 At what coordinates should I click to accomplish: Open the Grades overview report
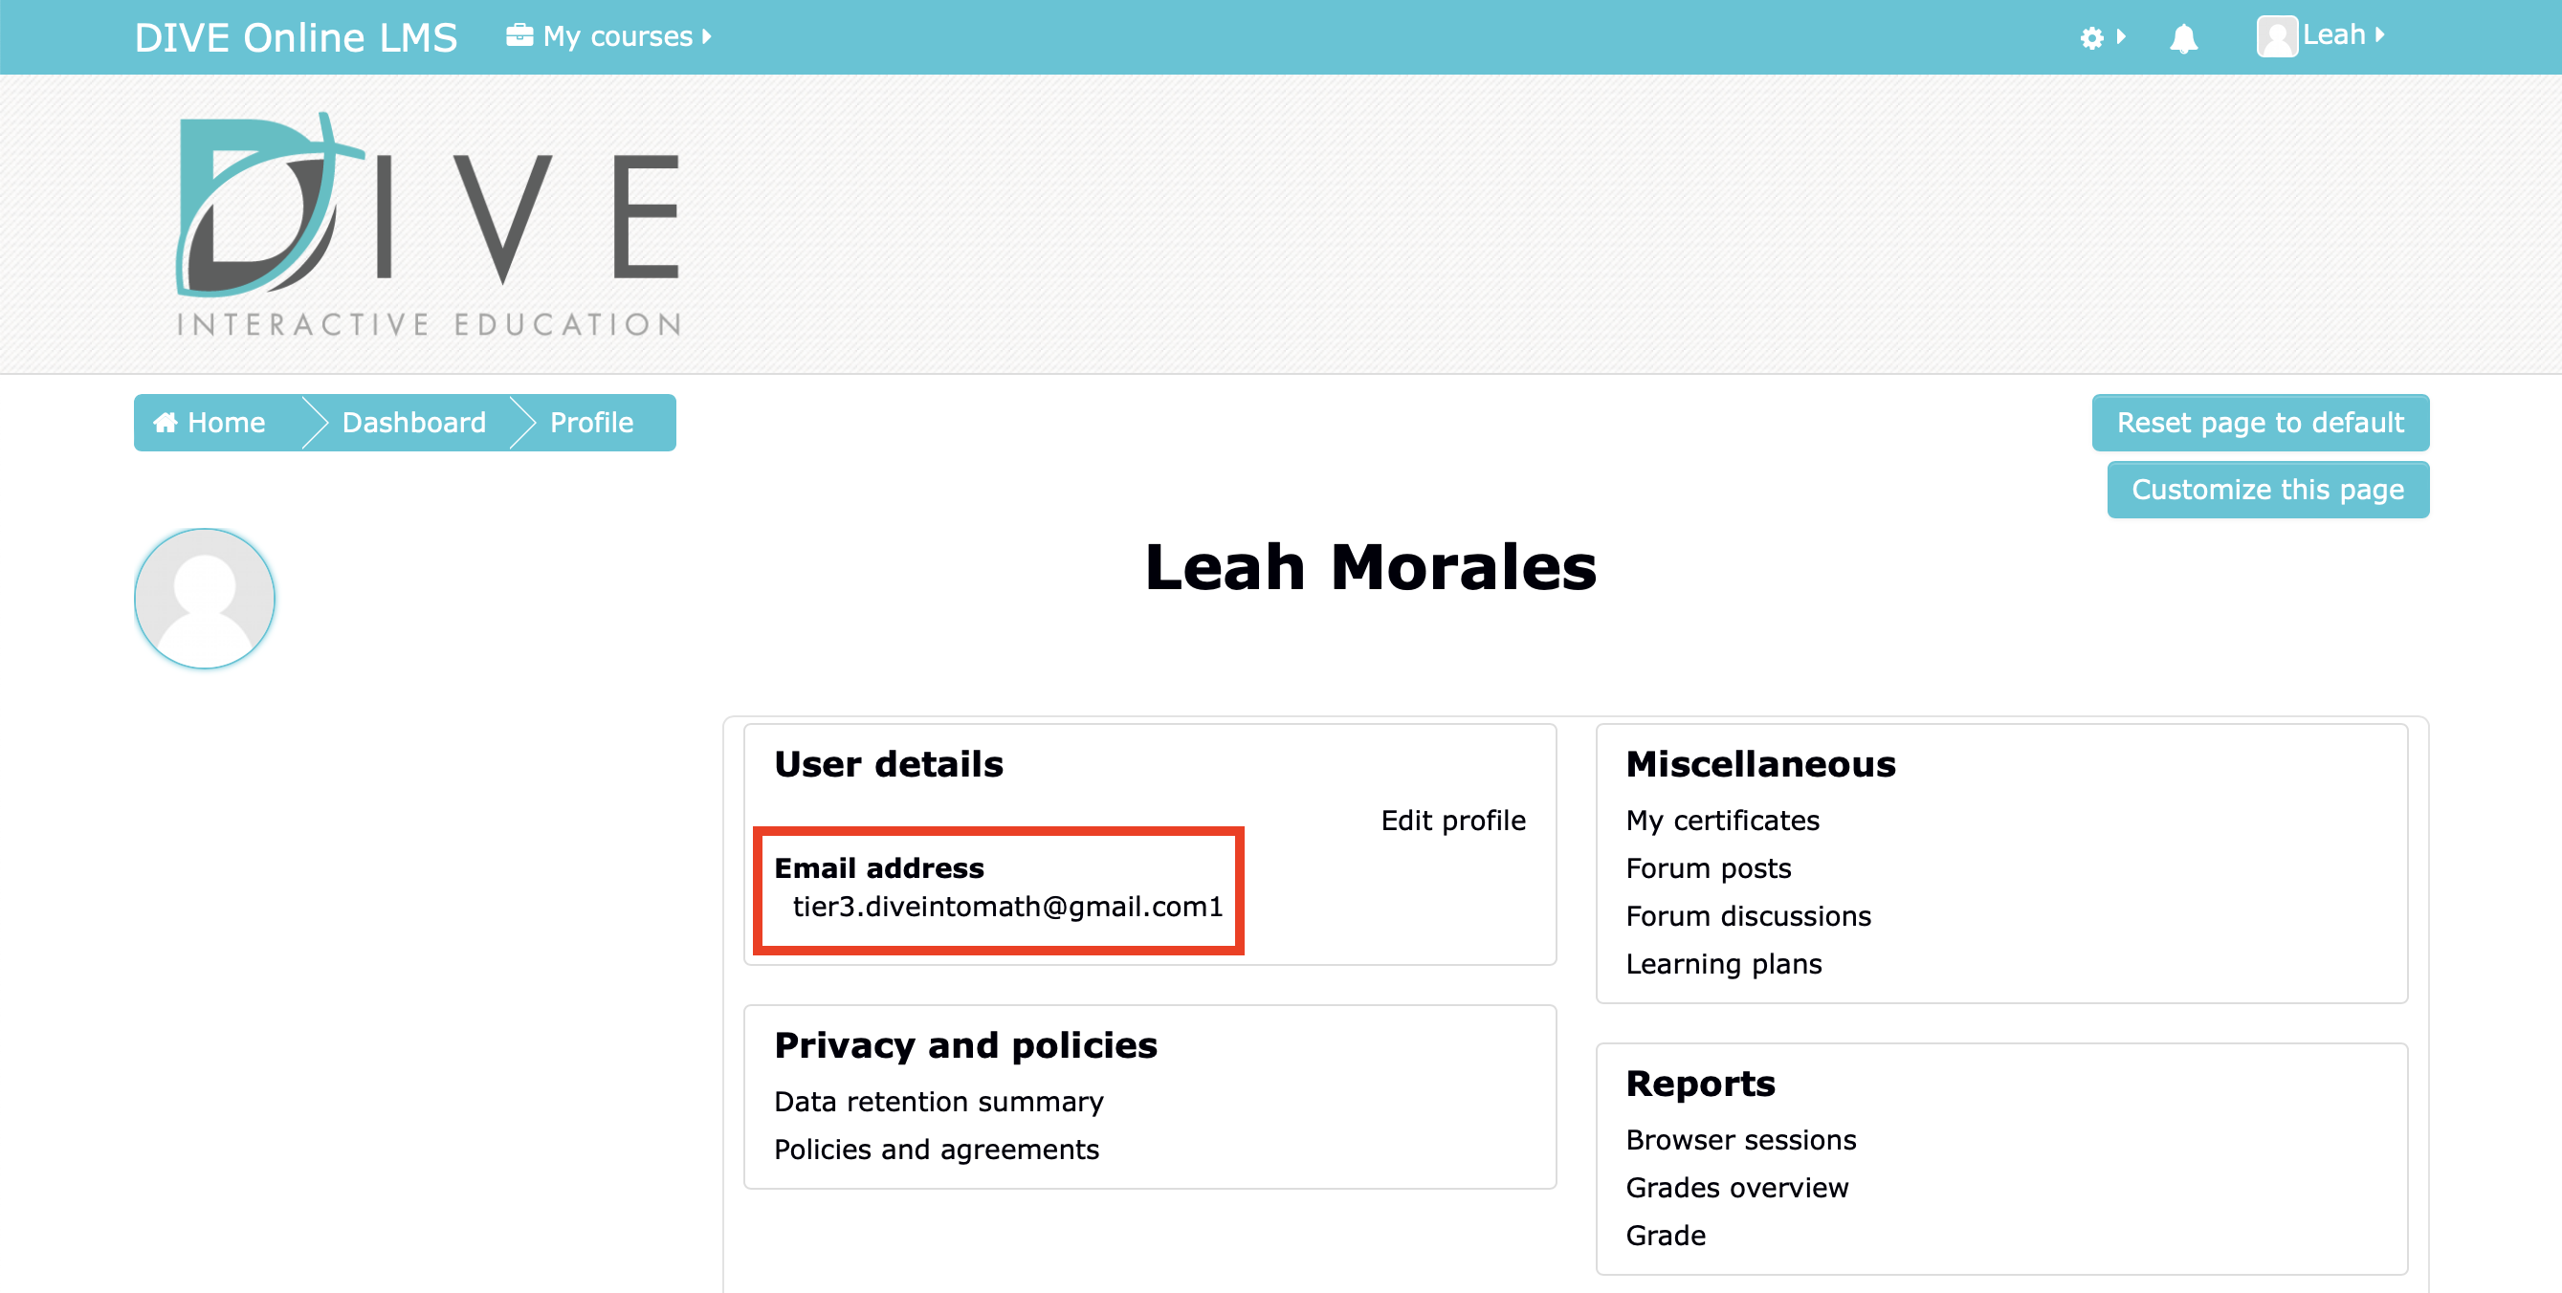[x=1736, y=1187]
